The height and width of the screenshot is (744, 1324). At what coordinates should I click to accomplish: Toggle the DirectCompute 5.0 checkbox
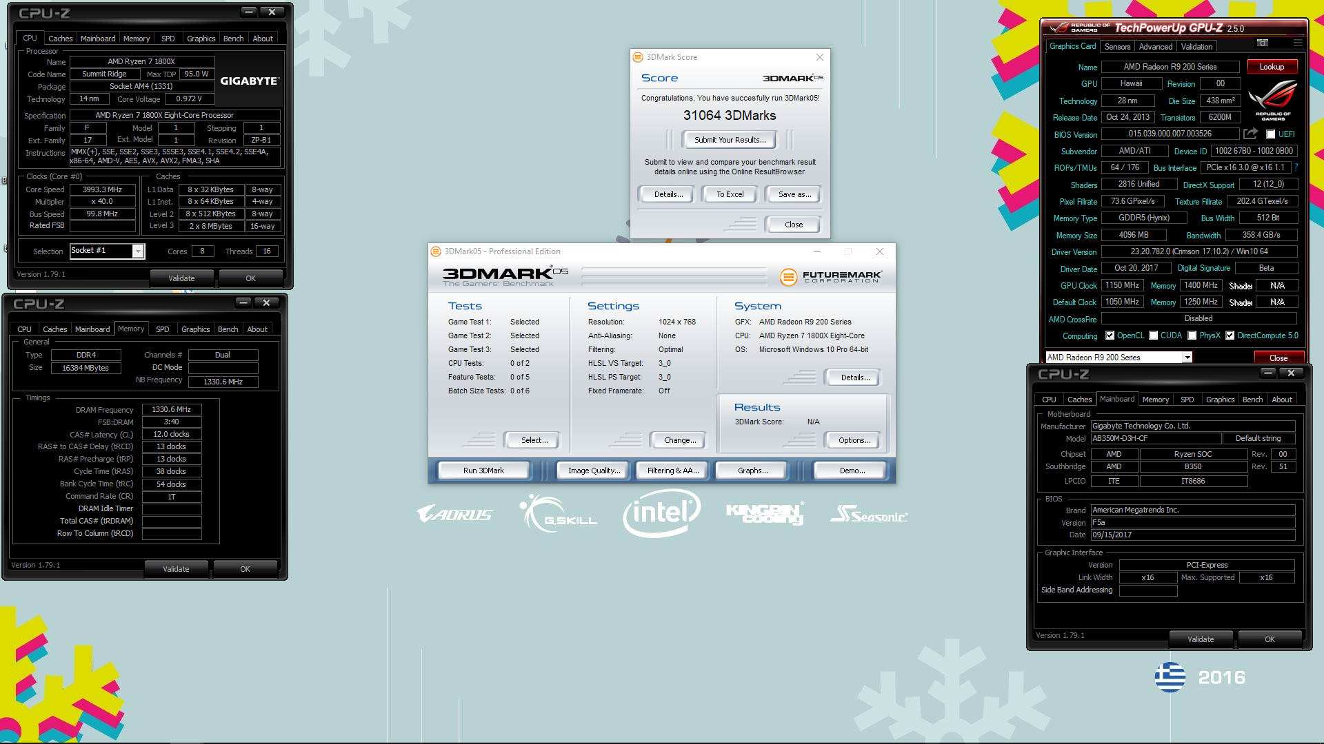(1230, 335)
